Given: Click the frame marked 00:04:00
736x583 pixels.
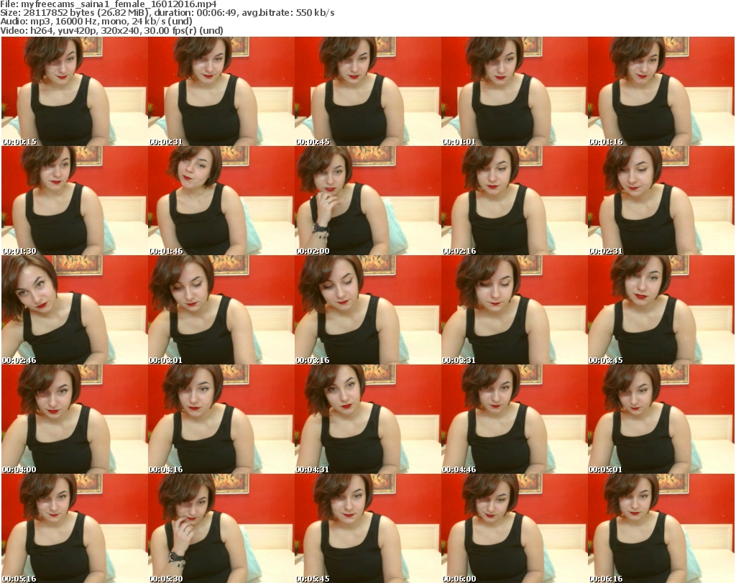Looking at the screenshot, I should 75,419.
